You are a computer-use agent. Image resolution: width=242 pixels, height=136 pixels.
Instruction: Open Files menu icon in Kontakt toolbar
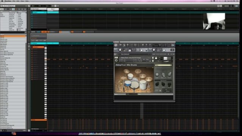143,45
